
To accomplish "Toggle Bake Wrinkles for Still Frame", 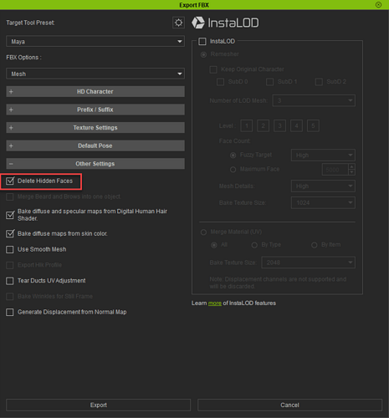I will [10, 296].
